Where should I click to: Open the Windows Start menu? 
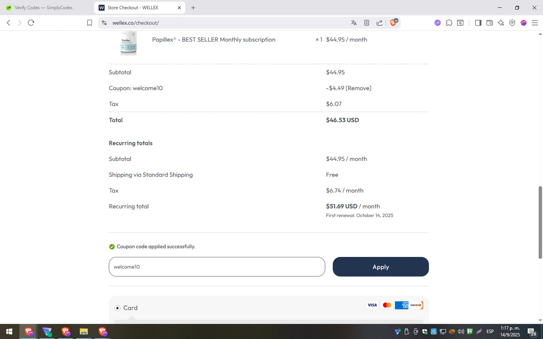pyautogui.click(x=9, y=331)
